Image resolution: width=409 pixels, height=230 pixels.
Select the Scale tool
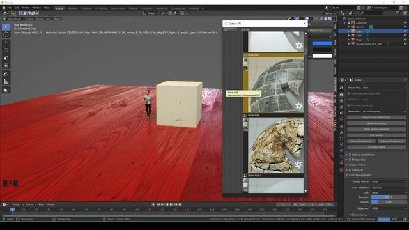click(6, 57)
